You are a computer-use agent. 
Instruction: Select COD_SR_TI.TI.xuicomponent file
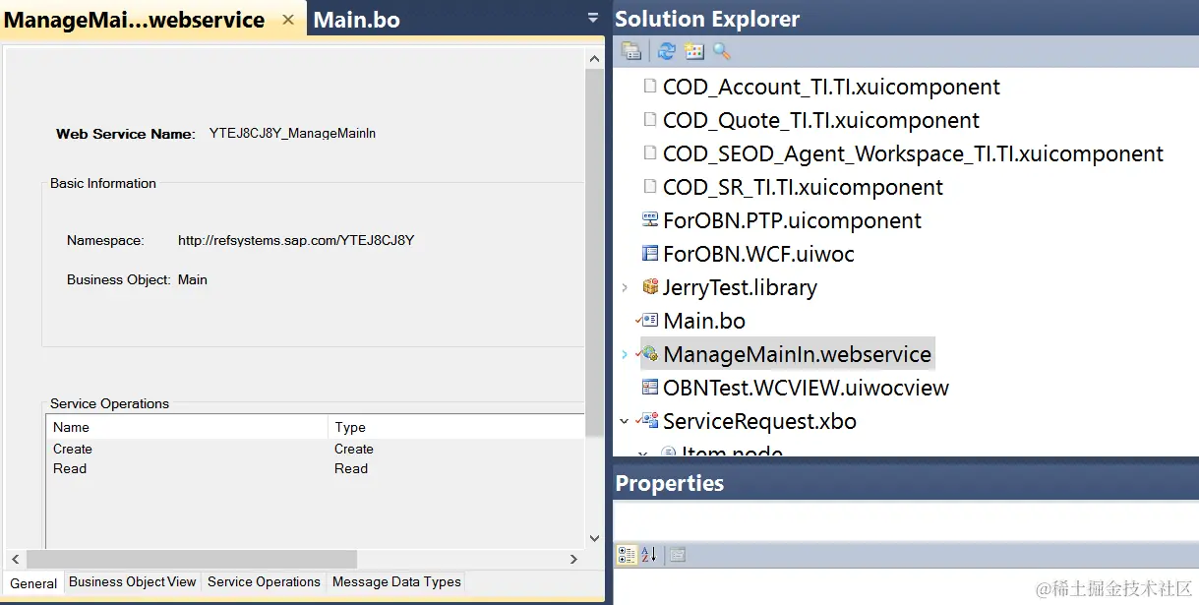(x=803, y=187)
